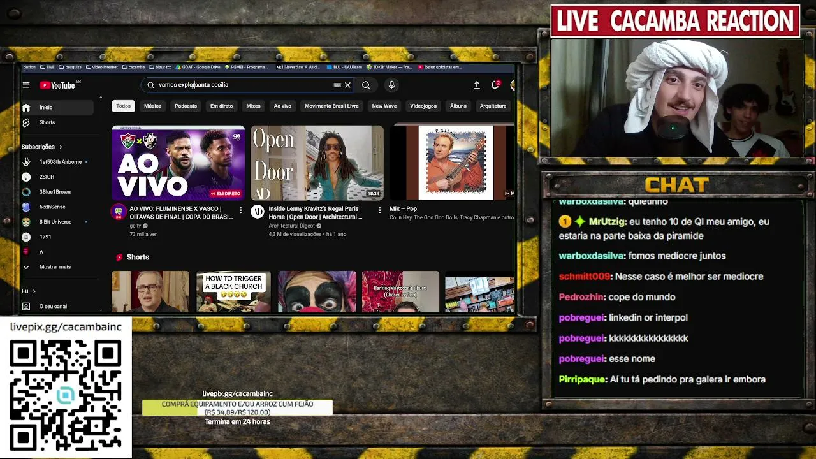Open the clown face short

317,292
